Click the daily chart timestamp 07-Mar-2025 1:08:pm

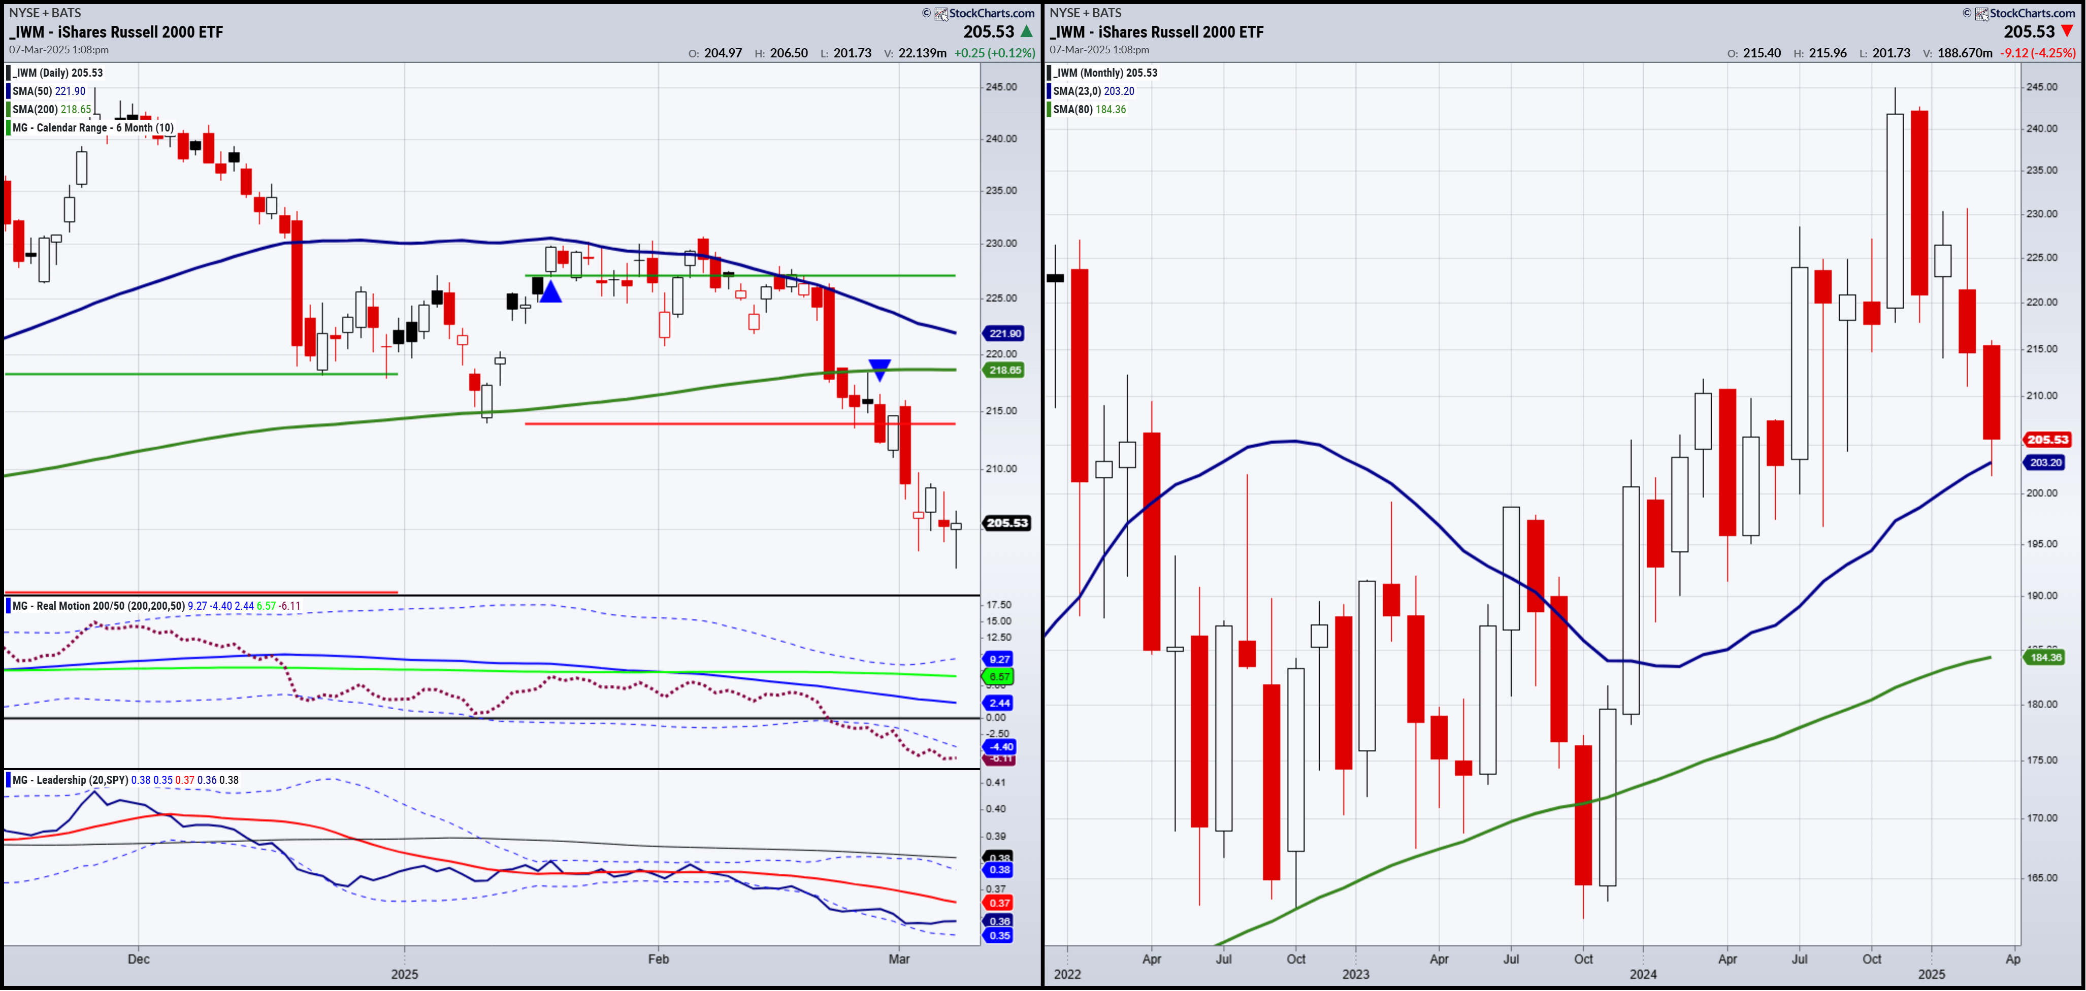(59, 50)
